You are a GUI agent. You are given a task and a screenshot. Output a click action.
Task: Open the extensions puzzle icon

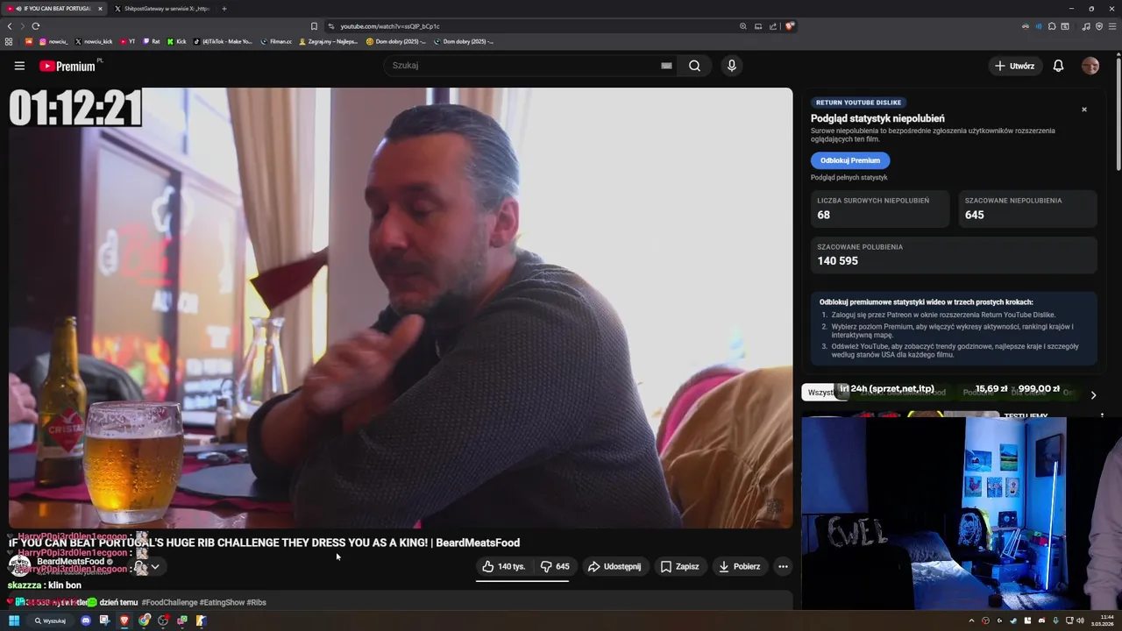pyautogui.click(x=1052, y=26)
